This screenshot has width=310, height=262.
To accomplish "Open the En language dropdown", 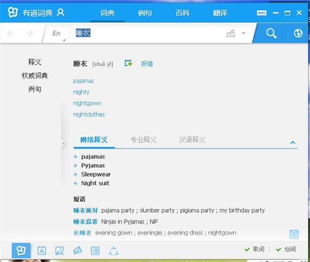I will pos(58,33).
